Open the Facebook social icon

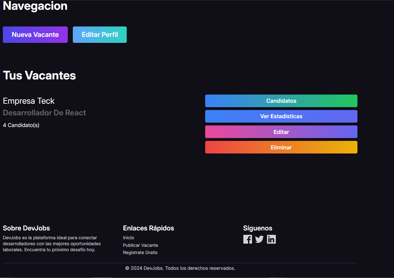248,239
